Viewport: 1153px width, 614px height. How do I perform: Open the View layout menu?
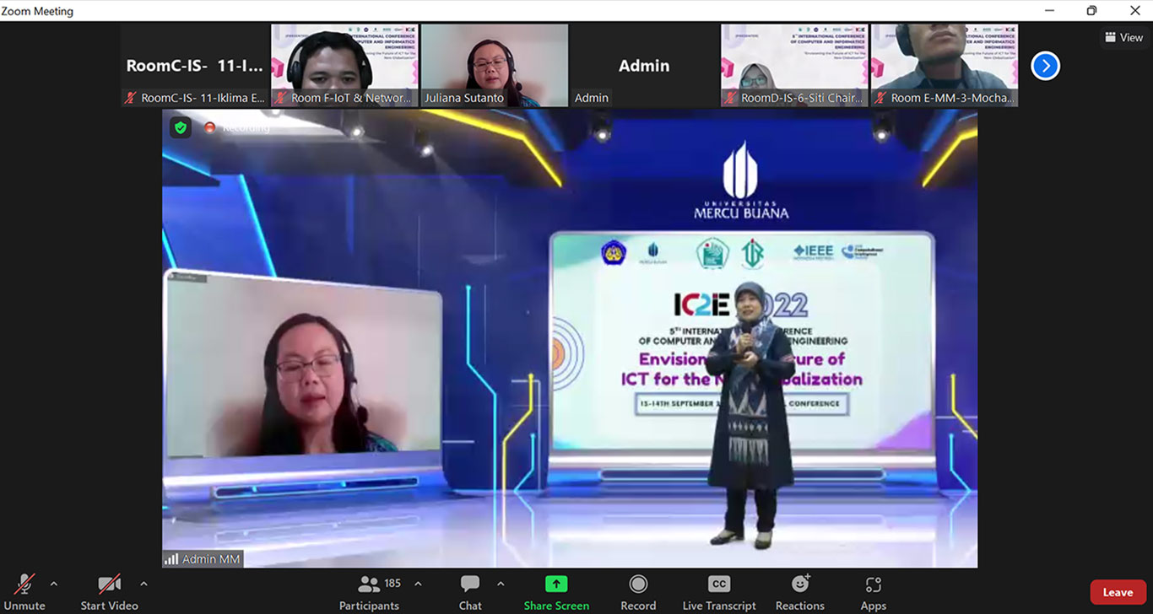pos(1123,37)
